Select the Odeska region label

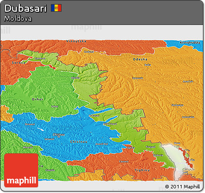click(140, 59)
